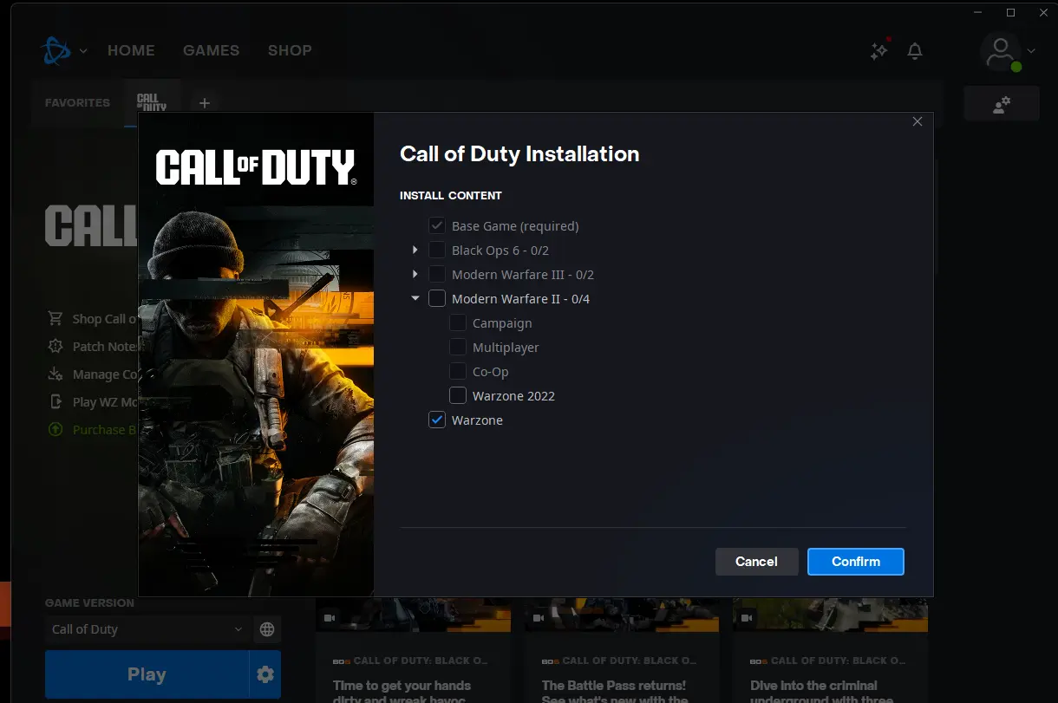The image size is (1058, 703).
Task: Close the installation dialog with X
Action: tap(918, 122)
